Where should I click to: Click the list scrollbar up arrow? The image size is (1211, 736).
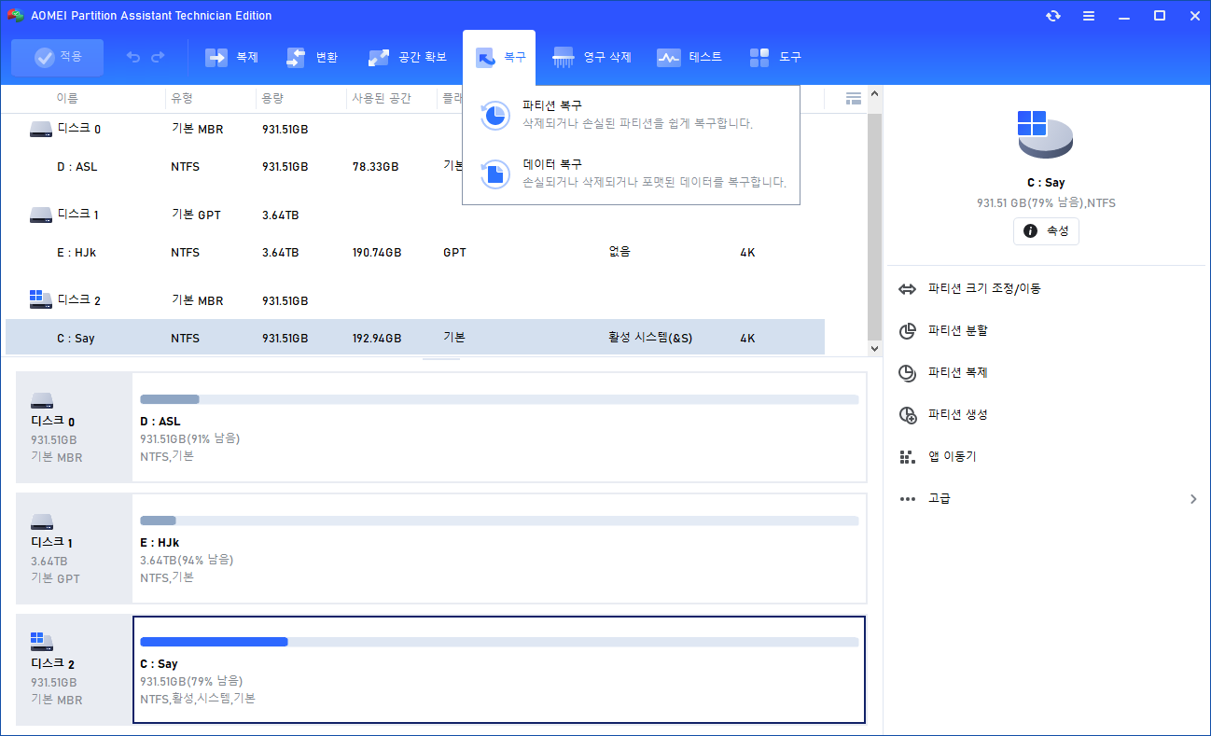click(x=874, y=93)
